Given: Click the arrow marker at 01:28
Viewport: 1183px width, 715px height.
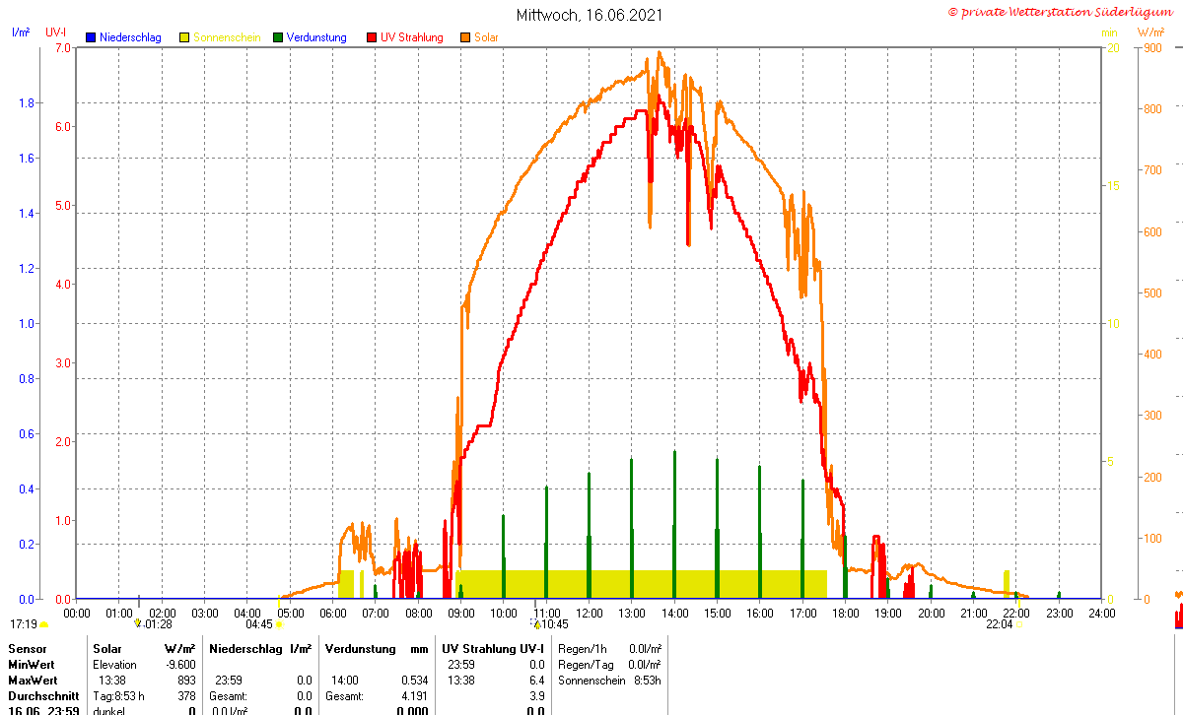Looking at the screenshot, I should pyautogui.click(x=138, y=623).
